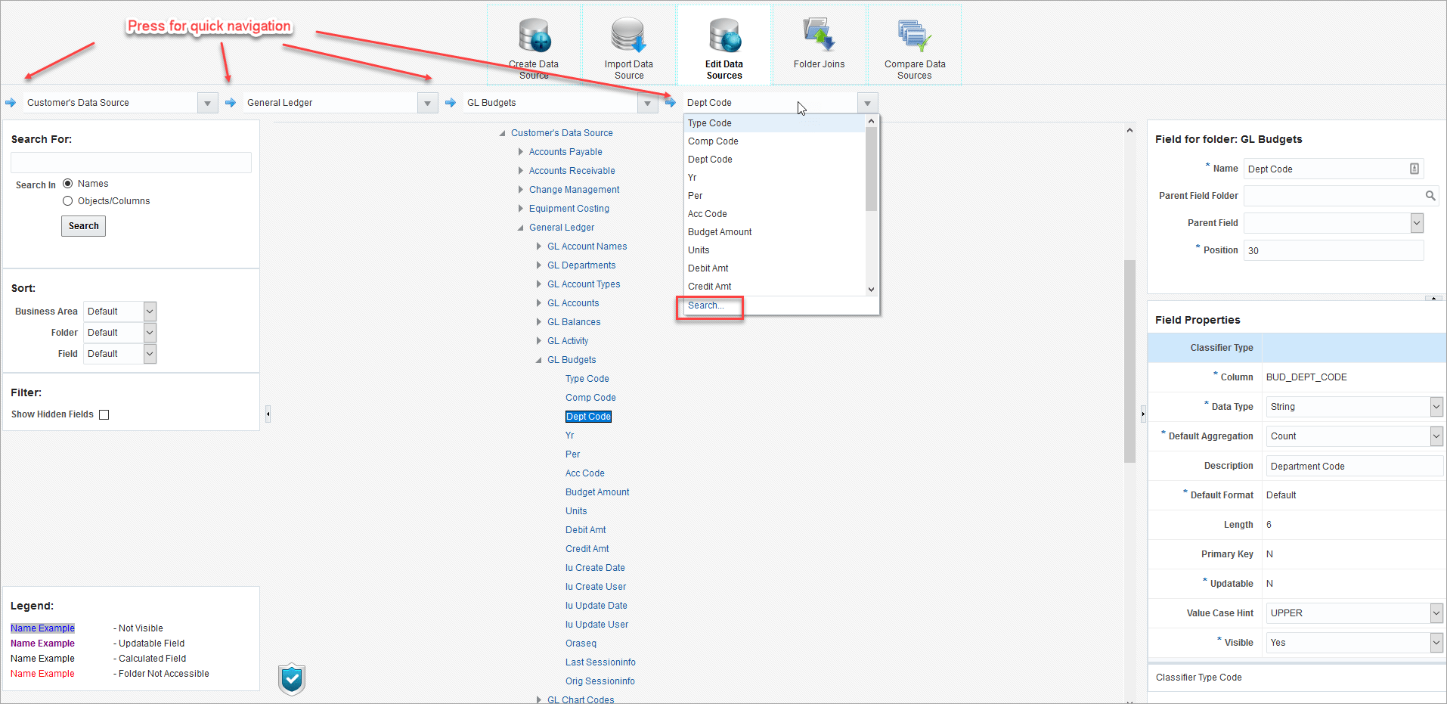Open the Import Data Source tool

click(x=629, y=45)
